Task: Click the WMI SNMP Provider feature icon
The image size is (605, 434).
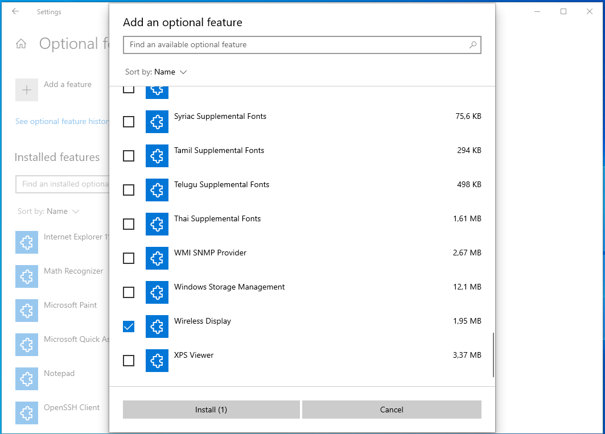Action: pos(157,258)
